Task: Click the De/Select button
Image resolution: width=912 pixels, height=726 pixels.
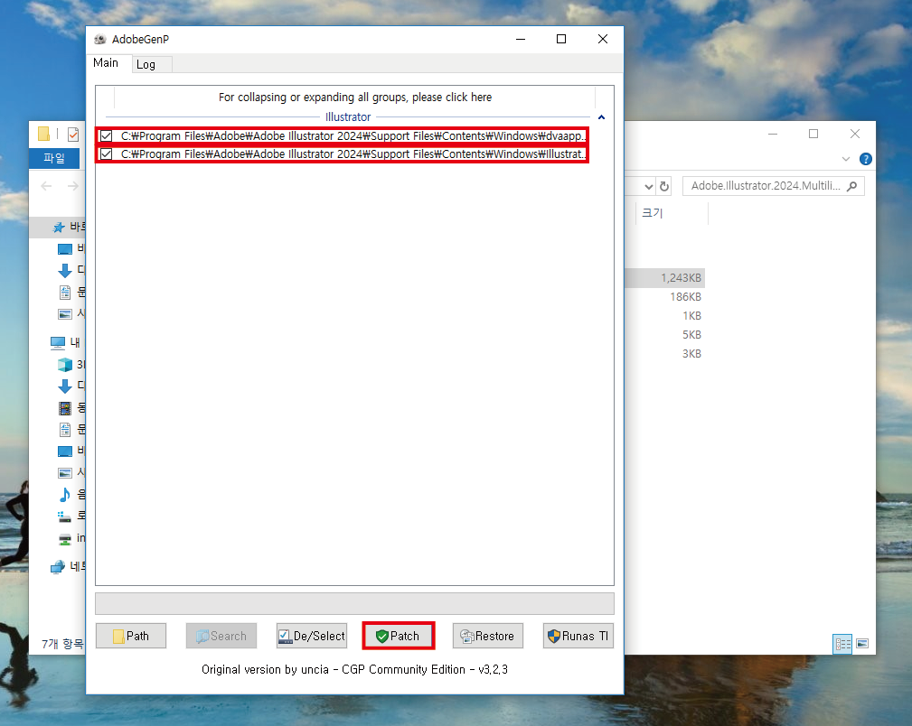Action: click(312, 636)
